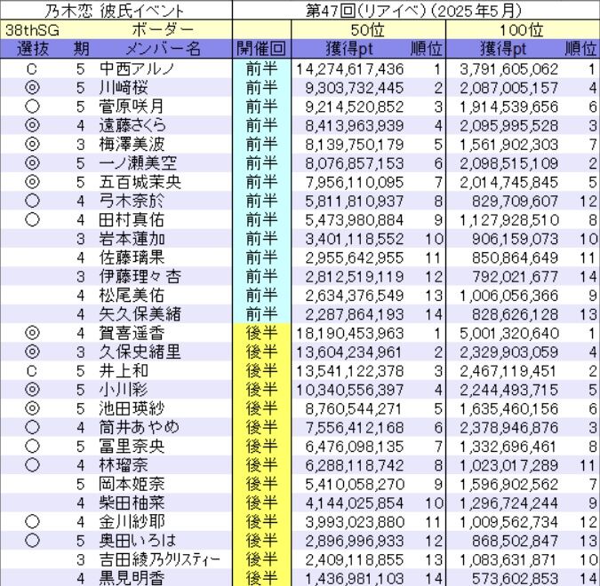
Task: Click member name 中西アルノ
Action: [137, 68]
